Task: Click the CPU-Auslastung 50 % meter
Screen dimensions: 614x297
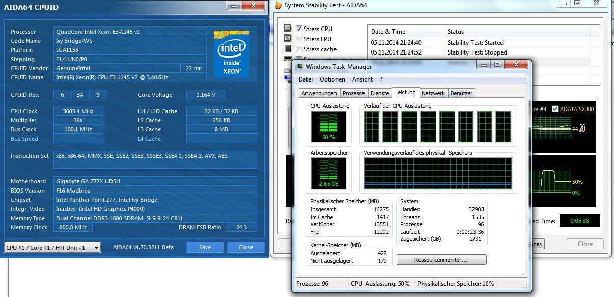Action: (x=328, y=127)
